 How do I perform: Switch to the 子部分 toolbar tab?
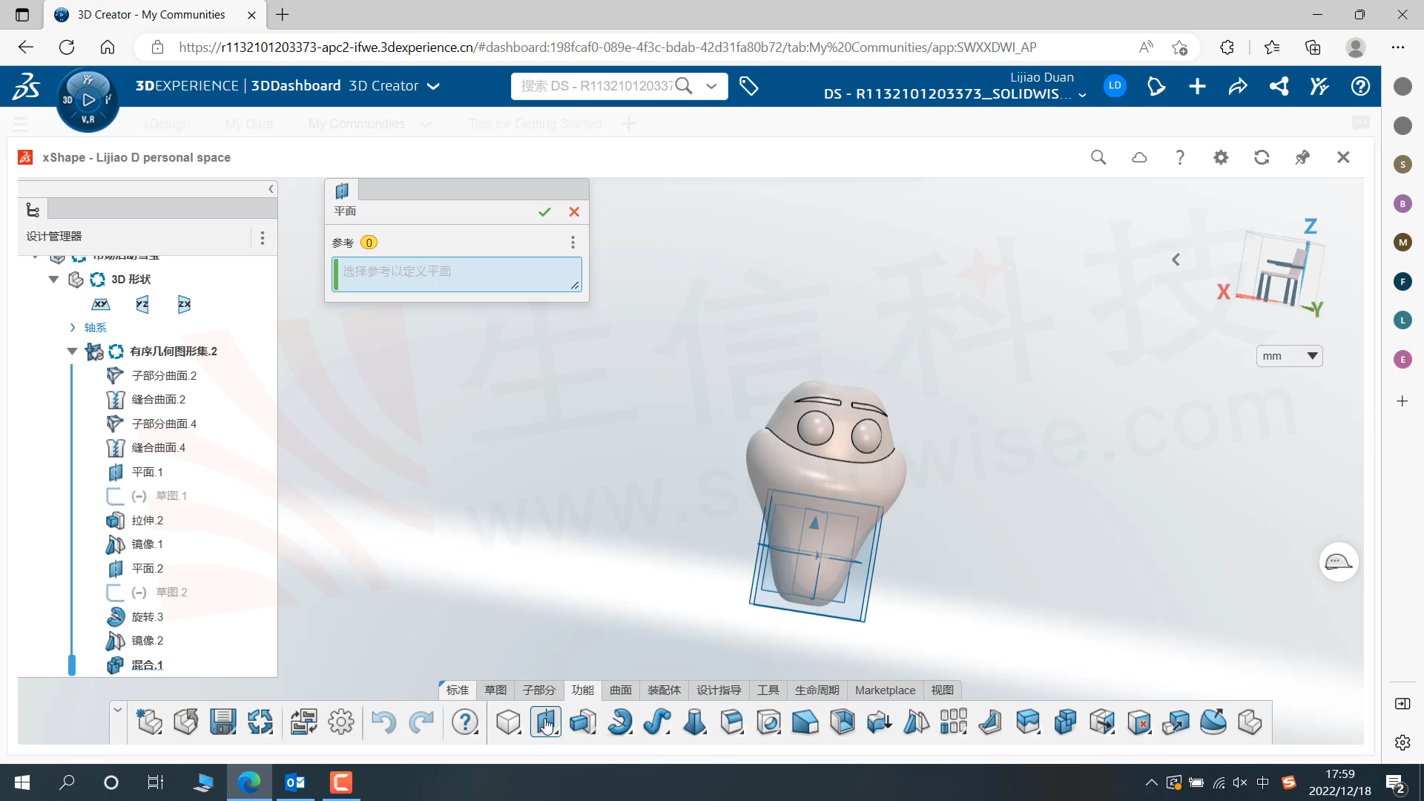click(x=538, y=690)
